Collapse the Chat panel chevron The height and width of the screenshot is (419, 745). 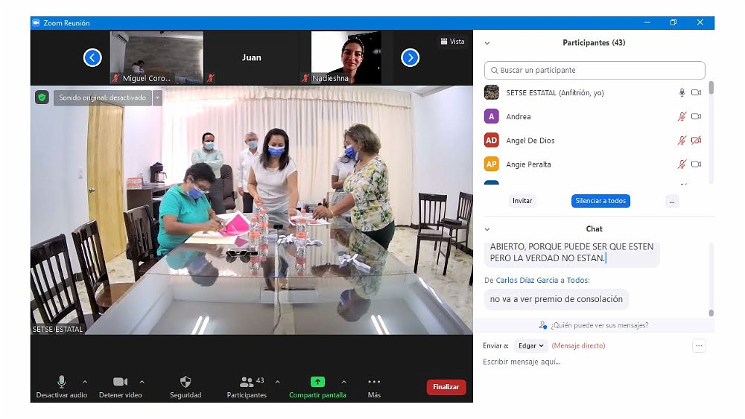click(487, 229)
